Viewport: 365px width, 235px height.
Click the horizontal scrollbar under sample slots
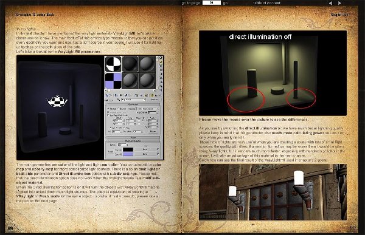(x=130, y=90)
